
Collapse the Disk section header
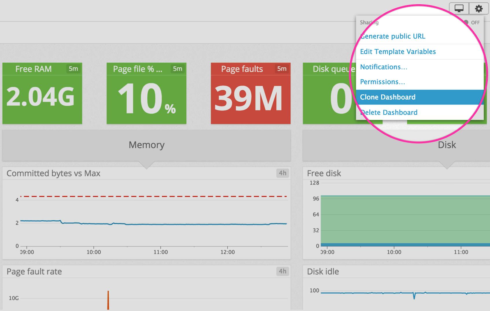click(x=447, y=145)
